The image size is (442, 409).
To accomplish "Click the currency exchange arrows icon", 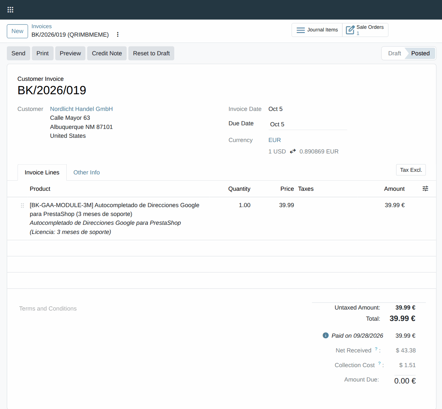I will click(x=293, y=151).
